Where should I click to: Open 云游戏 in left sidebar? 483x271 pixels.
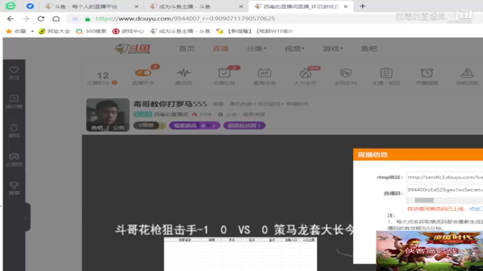coord(14,160)
